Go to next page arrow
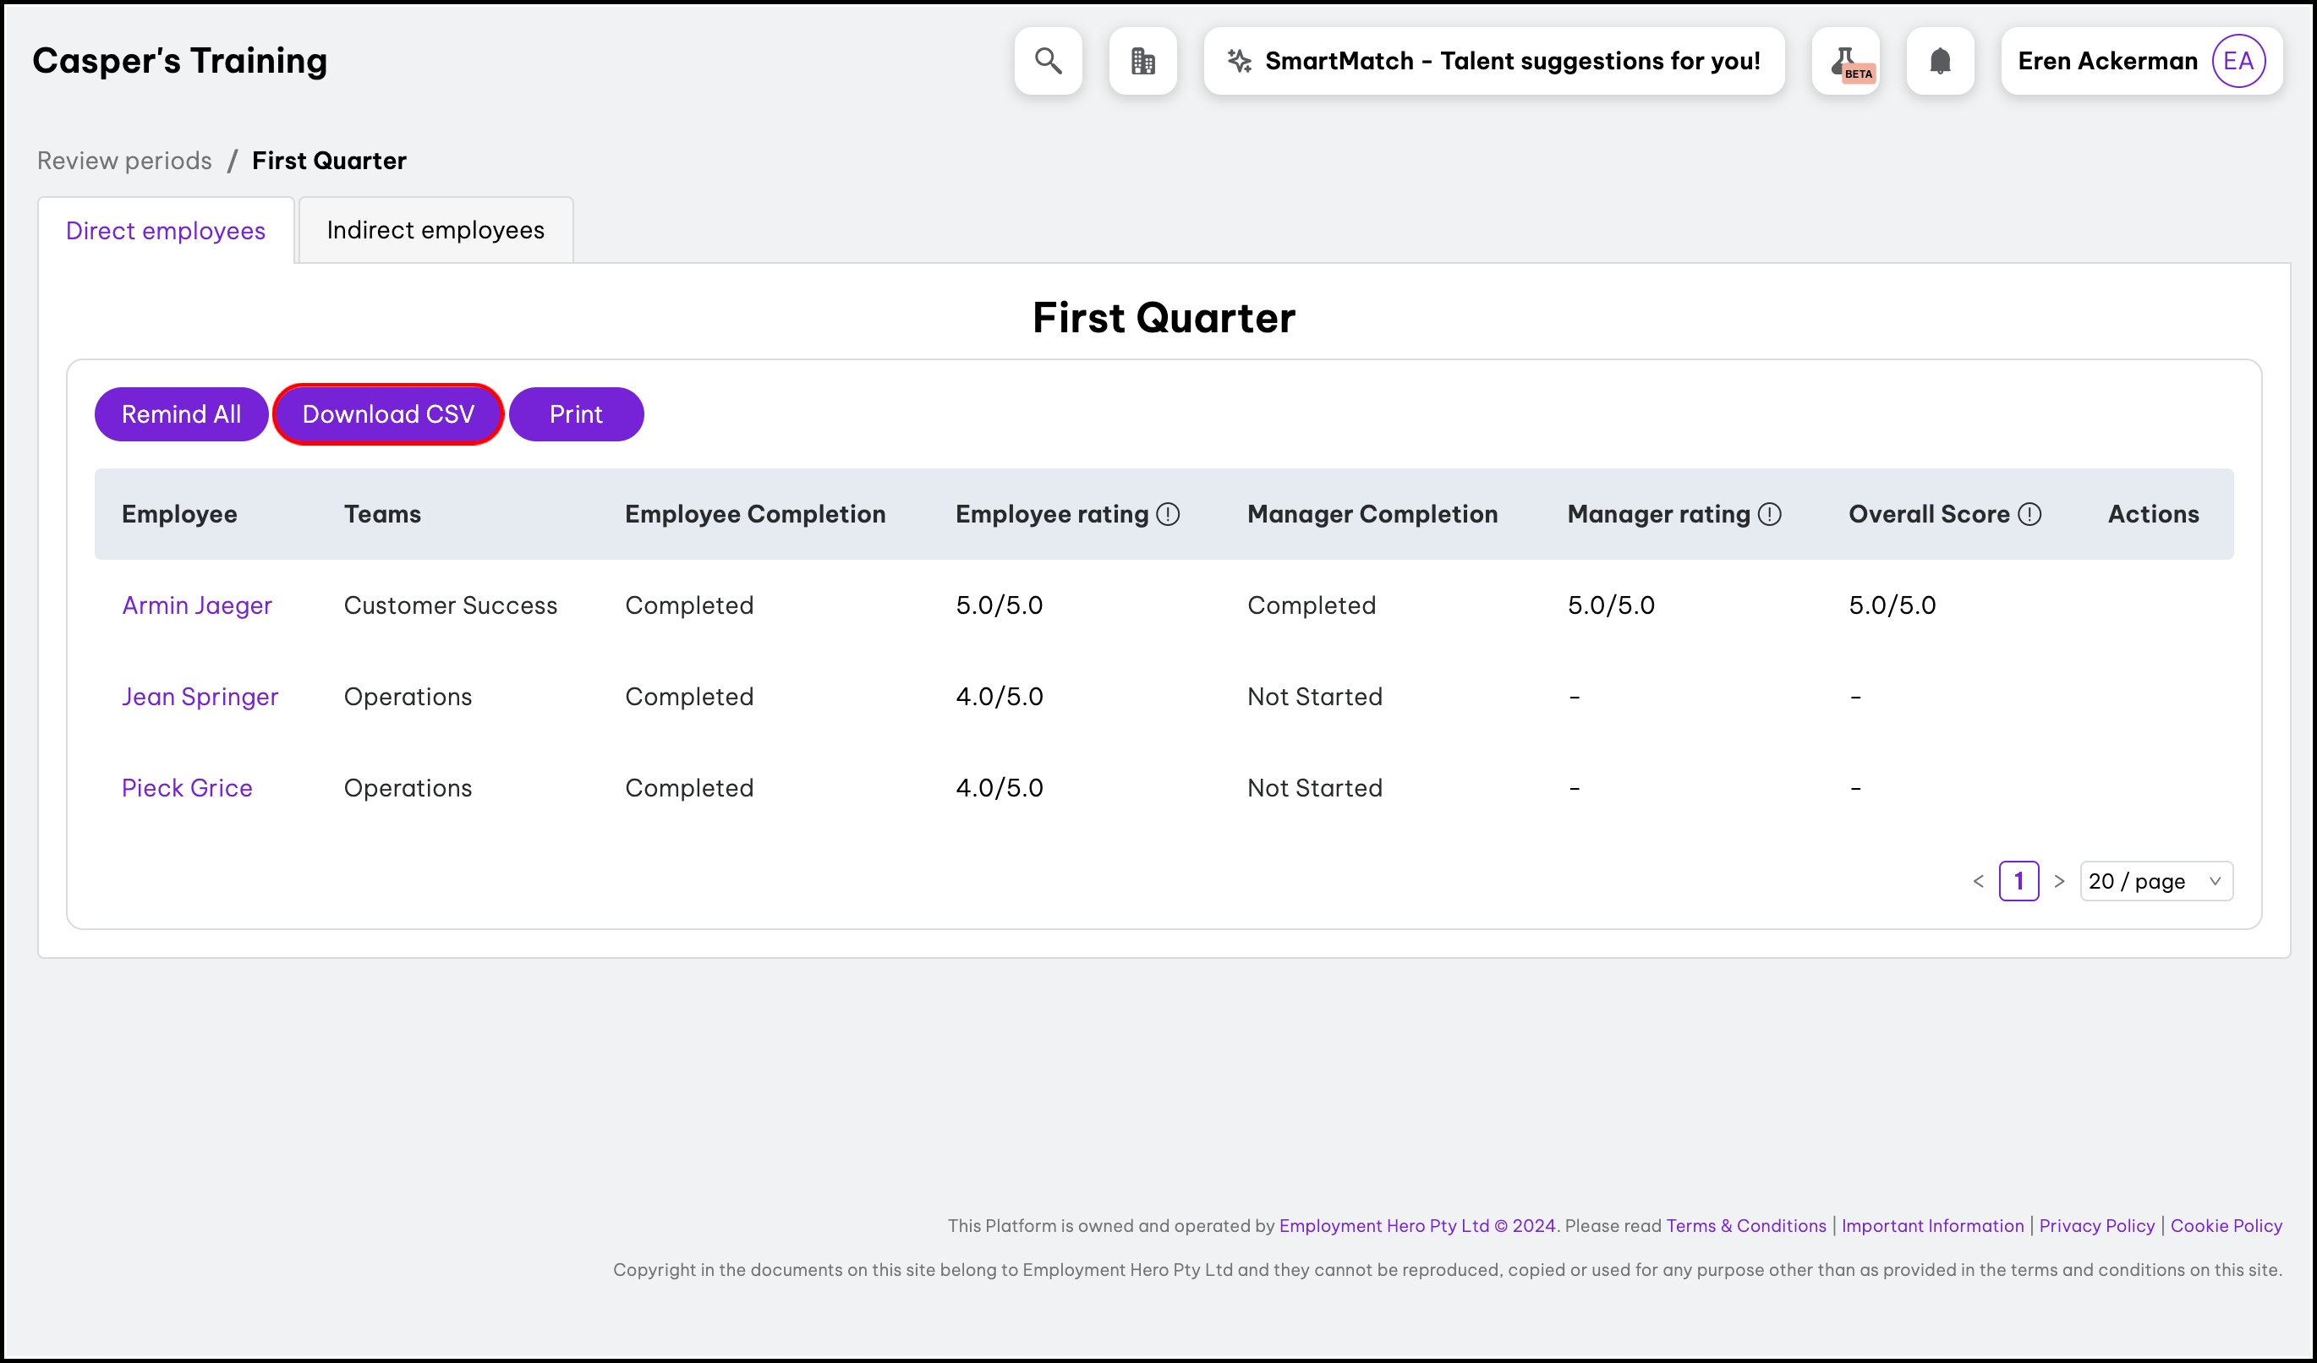Image resolution: width=2317 pixels, height=1363 pixels. pyautogui.click(x=2060, y=881)
